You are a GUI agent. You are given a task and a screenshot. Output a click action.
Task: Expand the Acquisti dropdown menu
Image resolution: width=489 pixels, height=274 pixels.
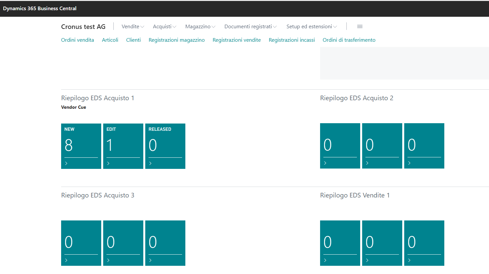point(164,27)
